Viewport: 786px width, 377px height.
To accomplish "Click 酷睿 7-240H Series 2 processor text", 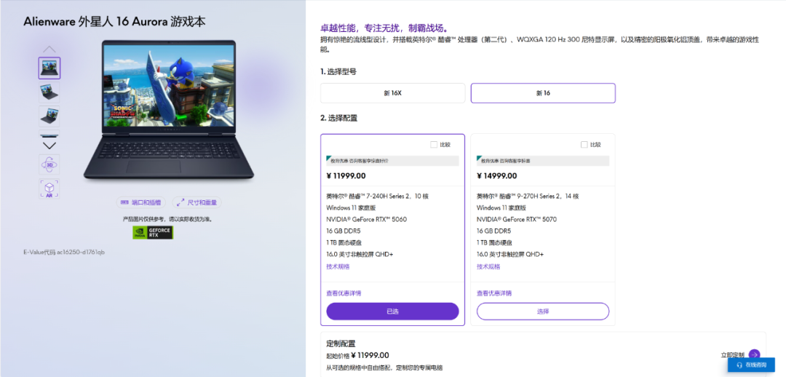I will [378, 196].
